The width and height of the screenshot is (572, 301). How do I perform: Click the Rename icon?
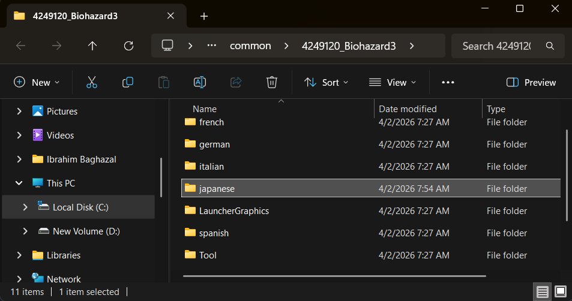click(200, 82)
